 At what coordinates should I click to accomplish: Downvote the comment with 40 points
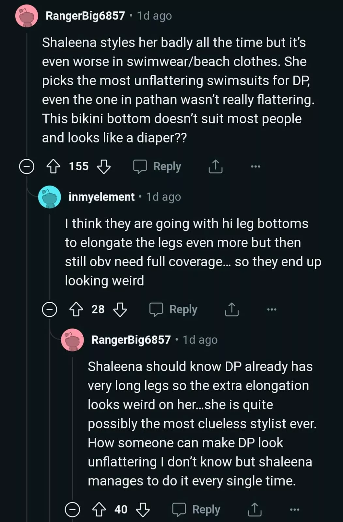(x=143, y=510)
